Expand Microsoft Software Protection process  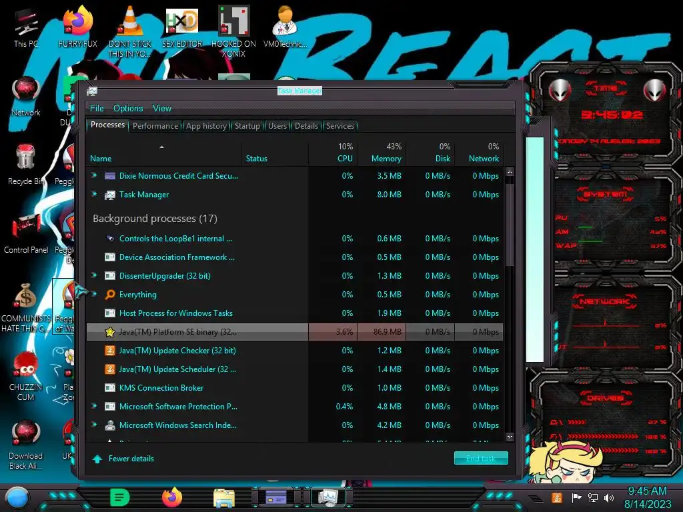pyautogui.click(x=94, y=406)
